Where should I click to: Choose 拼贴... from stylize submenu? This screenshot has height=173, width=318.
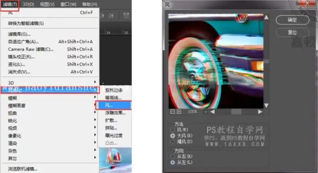click(115, 128)
